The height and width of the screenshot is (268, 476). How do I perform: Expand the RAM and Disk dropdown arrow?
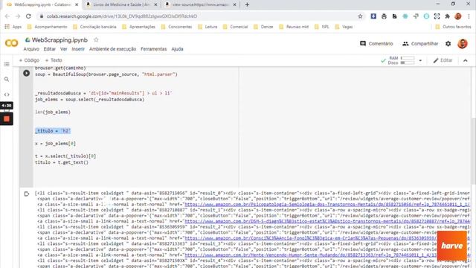[x=420, y=60]
